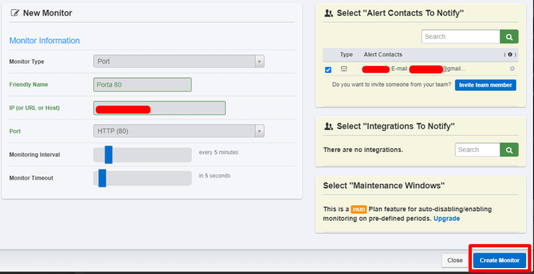The width and height of the screenshot is (534, 274).
Task: Open the Monitor Type dropdown
Action: tap(178, 62)
